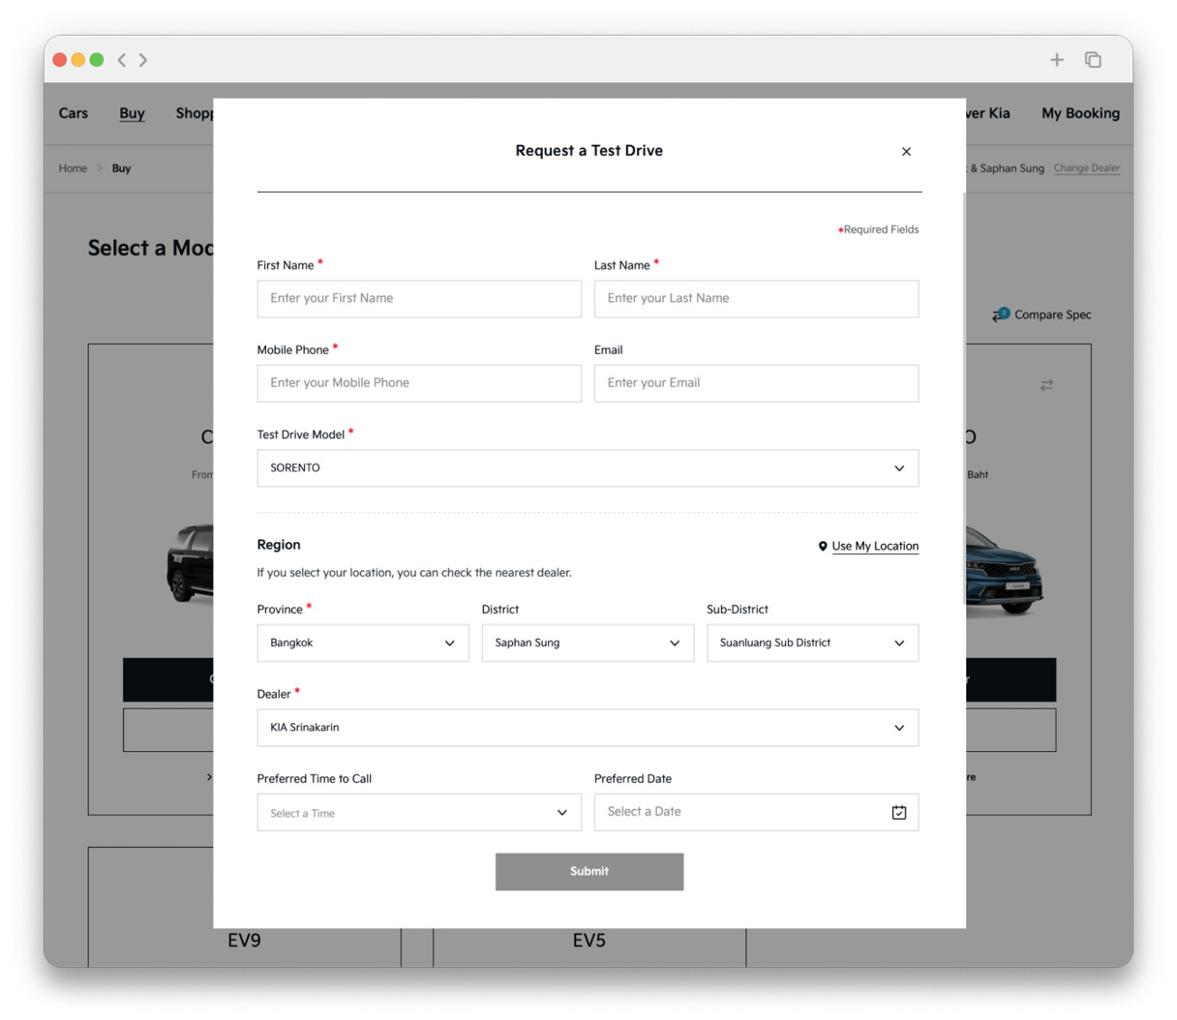Click the browser forward arrow
This screenshot has height=1020, width=1177.
click(x=143, y=60)
